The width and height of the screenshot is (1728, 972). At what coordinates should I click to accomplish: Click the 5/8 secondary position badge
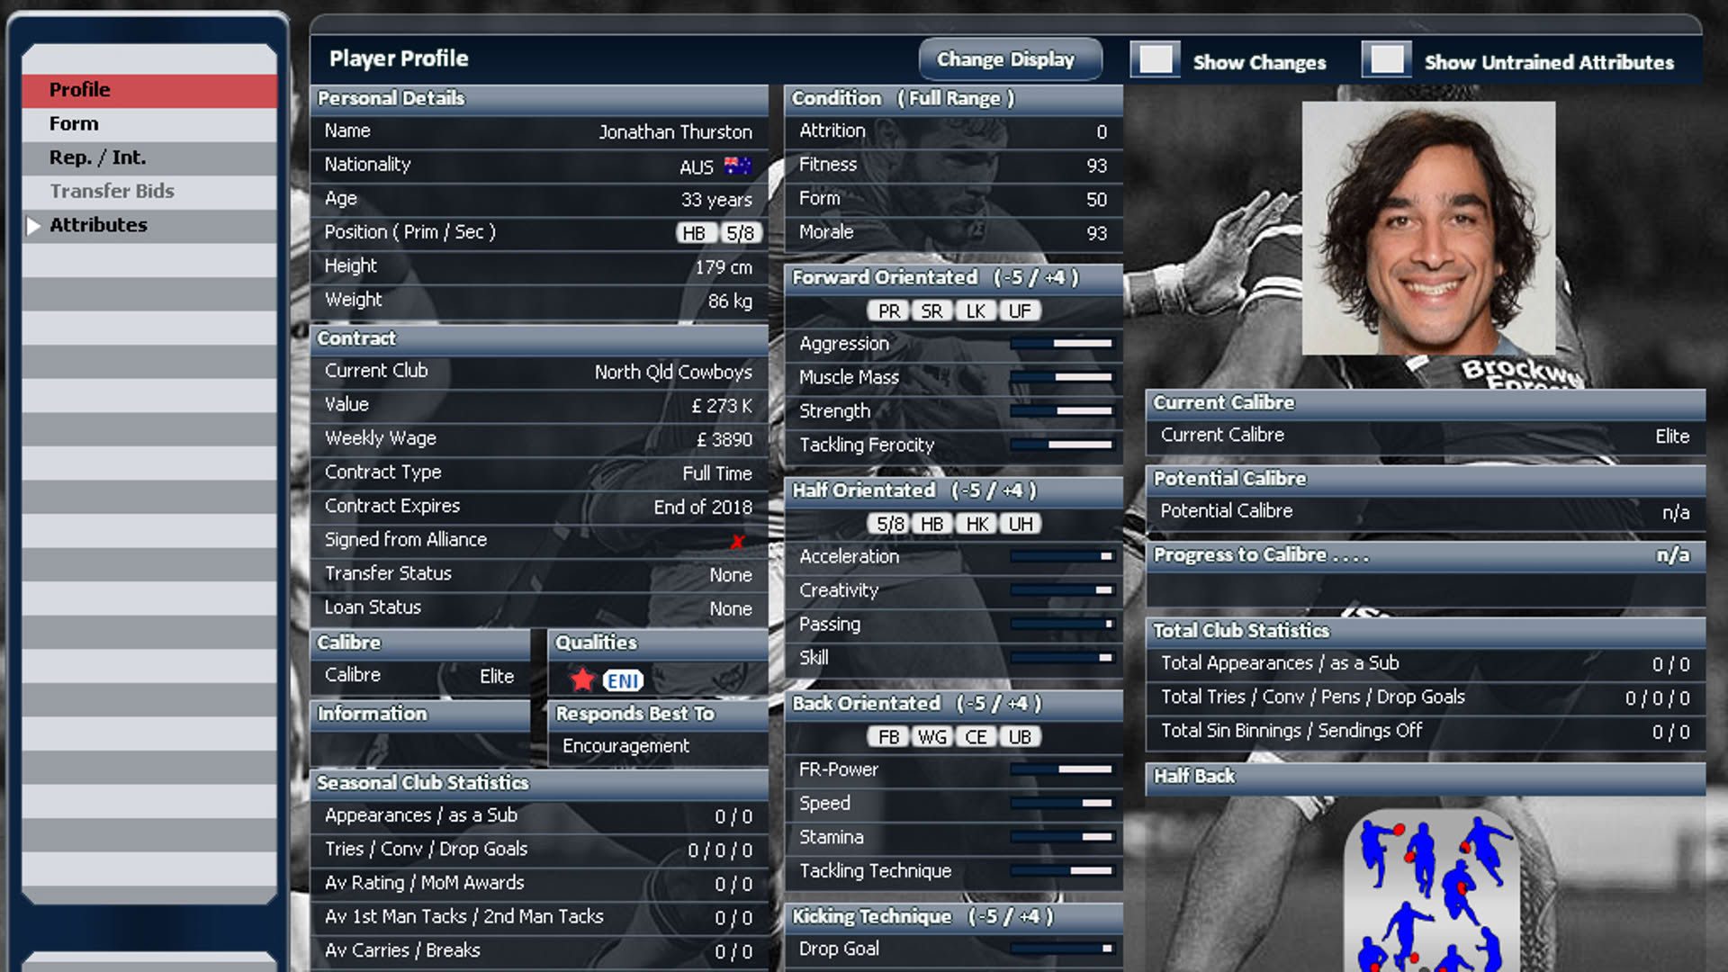[740, 233]
